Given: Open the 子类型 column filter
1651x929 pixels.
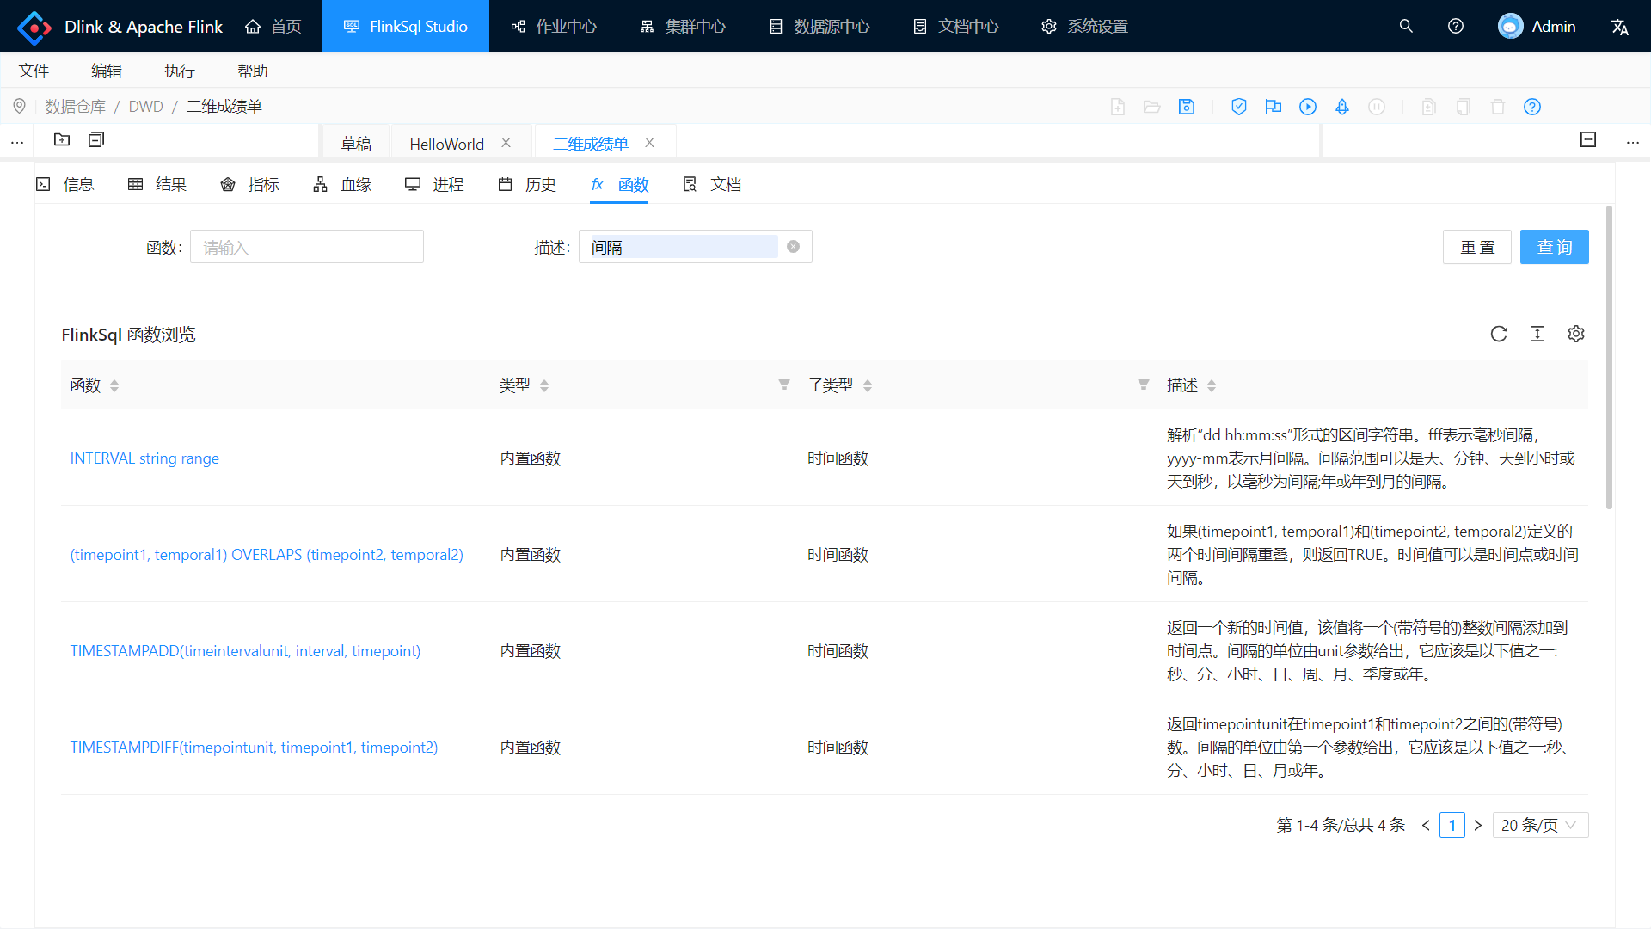Looking at the screenshot, I should 1144,385.
